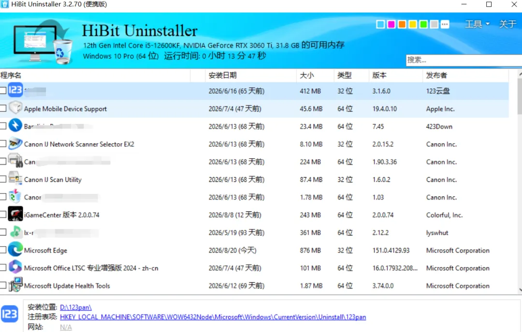Viewport: 522px width, 332px height.
Task: Select the yellow theme color swatch
Action: [x=412, y=24]
